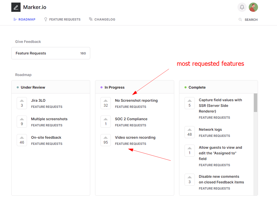Screen dimensions: 277x206
Task: Click the Search field in header
Action: [251, 20]
